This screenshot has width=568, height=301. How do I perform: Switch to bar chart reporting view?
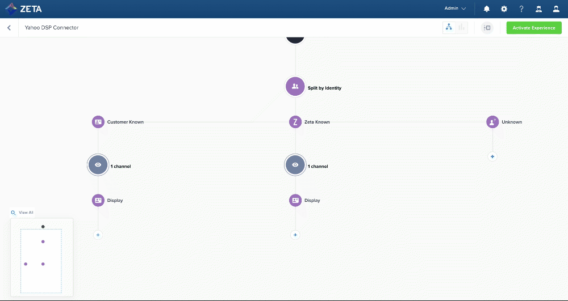[462, 27]
